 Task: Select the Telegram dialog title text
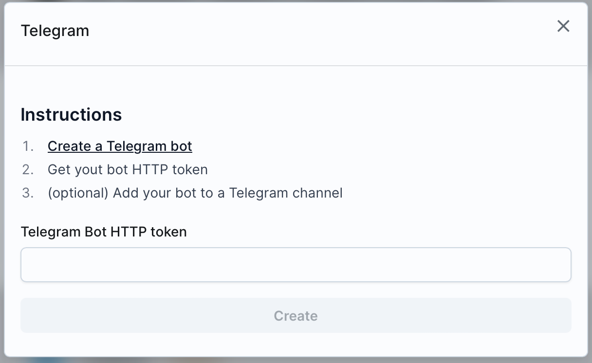pyautogui.click(x=55, y=31)
